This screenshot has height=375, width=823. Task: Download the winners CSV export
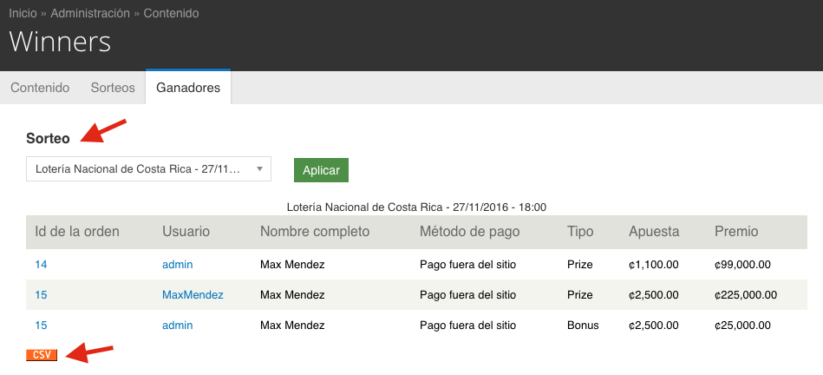(x=42, y=355)
